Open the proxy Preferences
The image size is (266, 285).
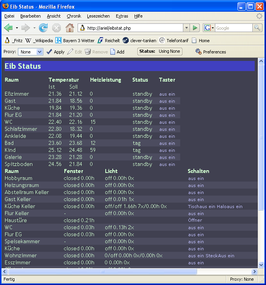(x=211, y=52)
